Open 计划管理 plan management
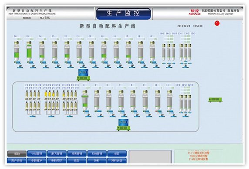The height and width of the screenshot is (169, 249). [37, 153]
